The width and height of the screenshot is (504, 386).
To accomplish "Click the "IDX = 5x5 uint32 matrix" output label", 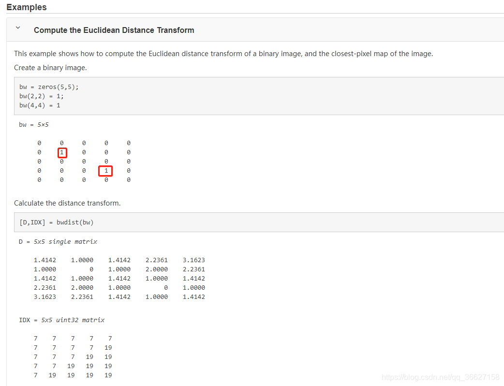I will pyautogui.click(x=62, y=320).
